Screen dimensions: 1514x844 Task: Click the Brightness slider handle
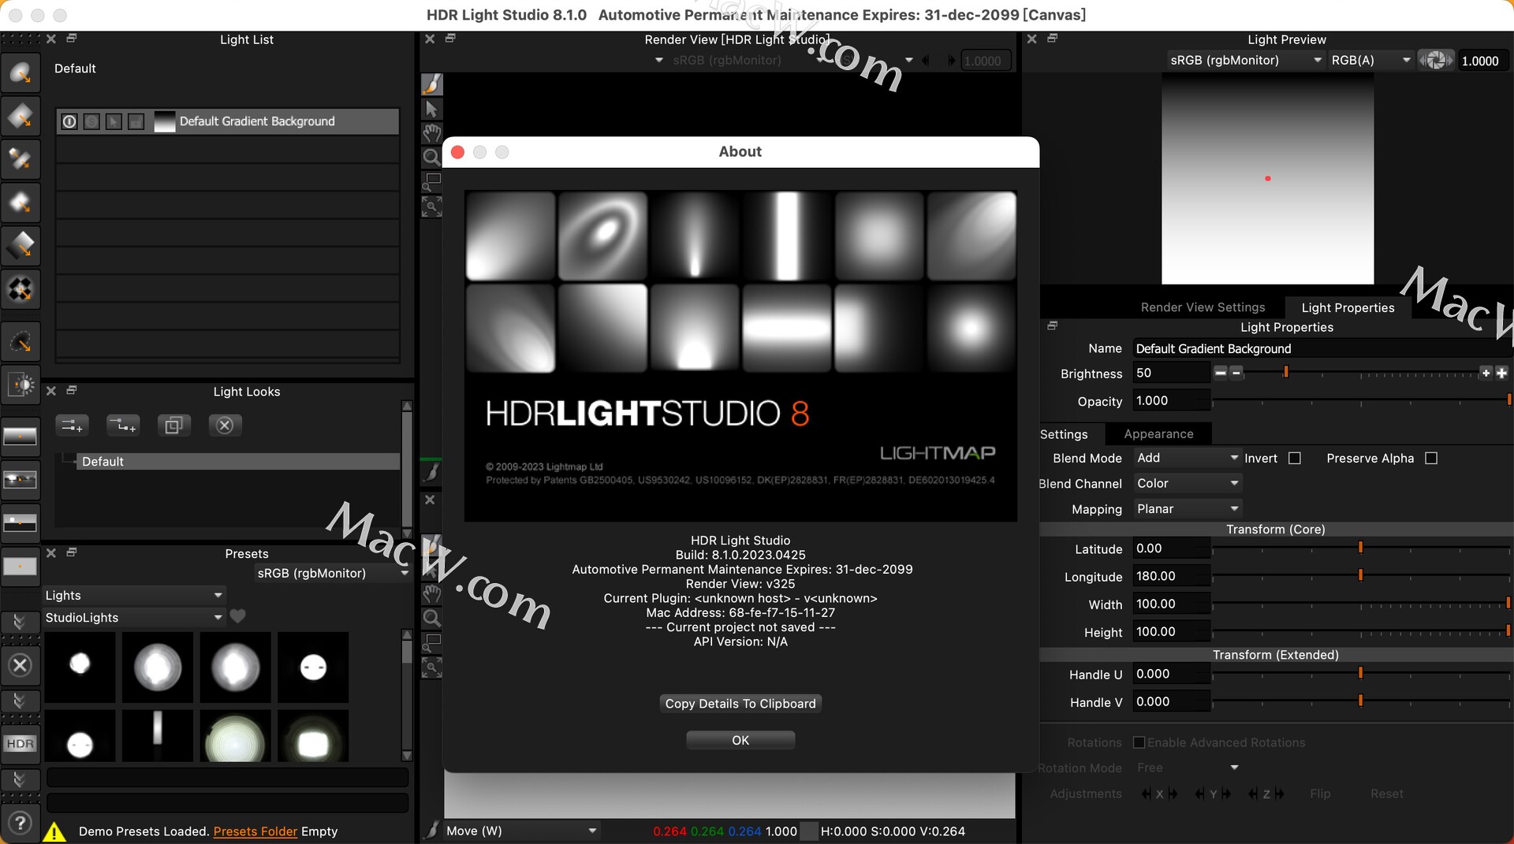pyautogui.click(x=1286, y=372)
